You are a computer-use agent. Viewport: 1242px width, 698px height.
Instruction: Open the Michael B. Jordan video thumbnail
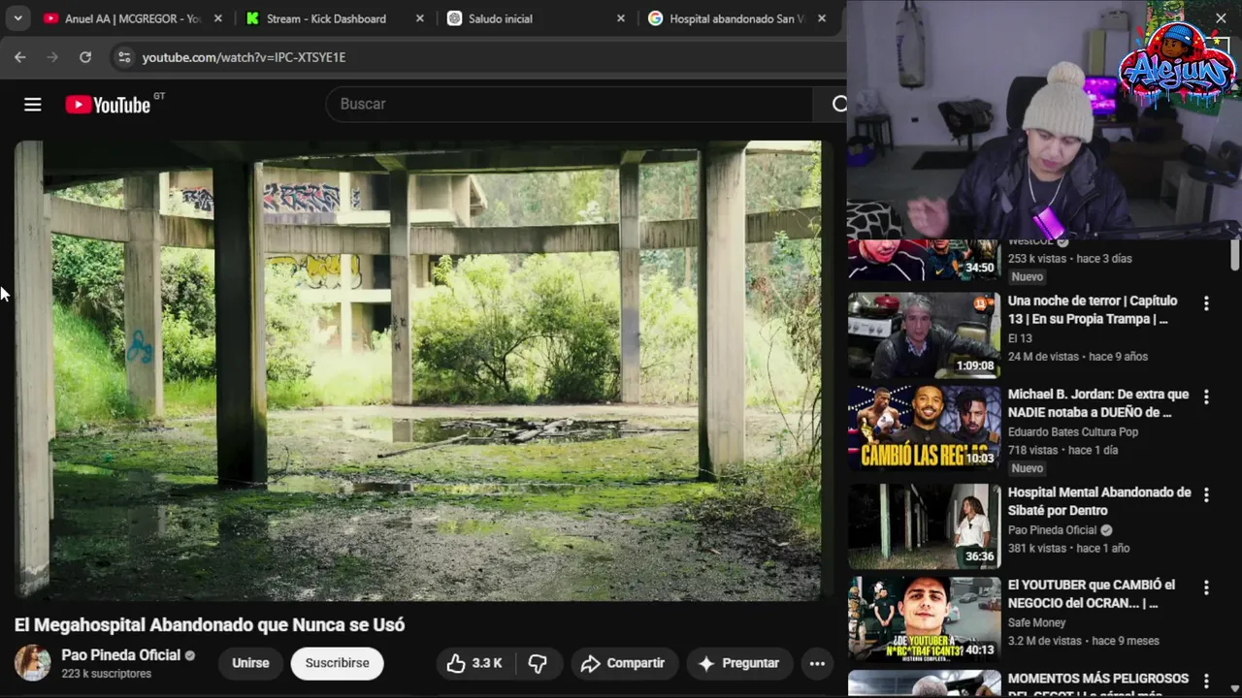click(924, 428)
